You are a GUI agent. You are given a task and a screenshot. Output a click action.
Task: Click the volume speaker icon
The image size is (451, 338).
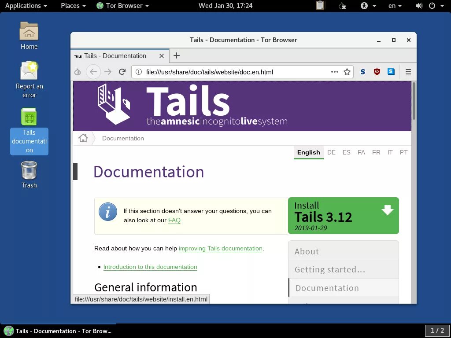click(419, 5)
